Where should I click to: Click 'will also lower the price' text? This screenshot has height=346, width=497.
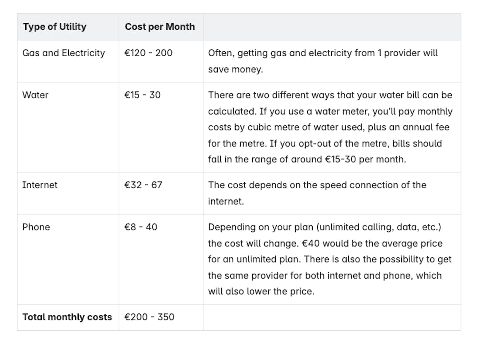point(261,291)
